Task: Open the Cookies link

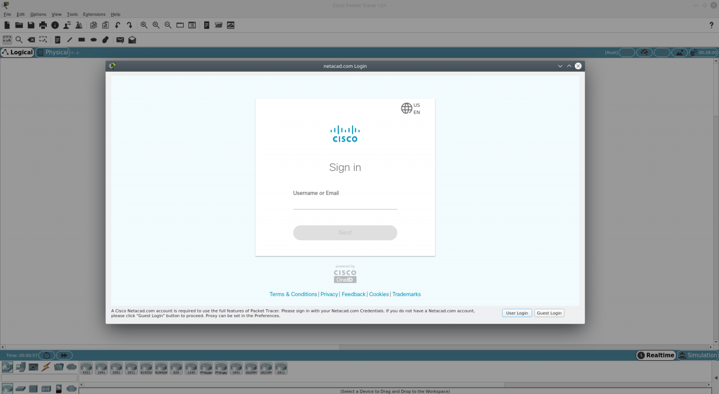Action: coord(379,294)
